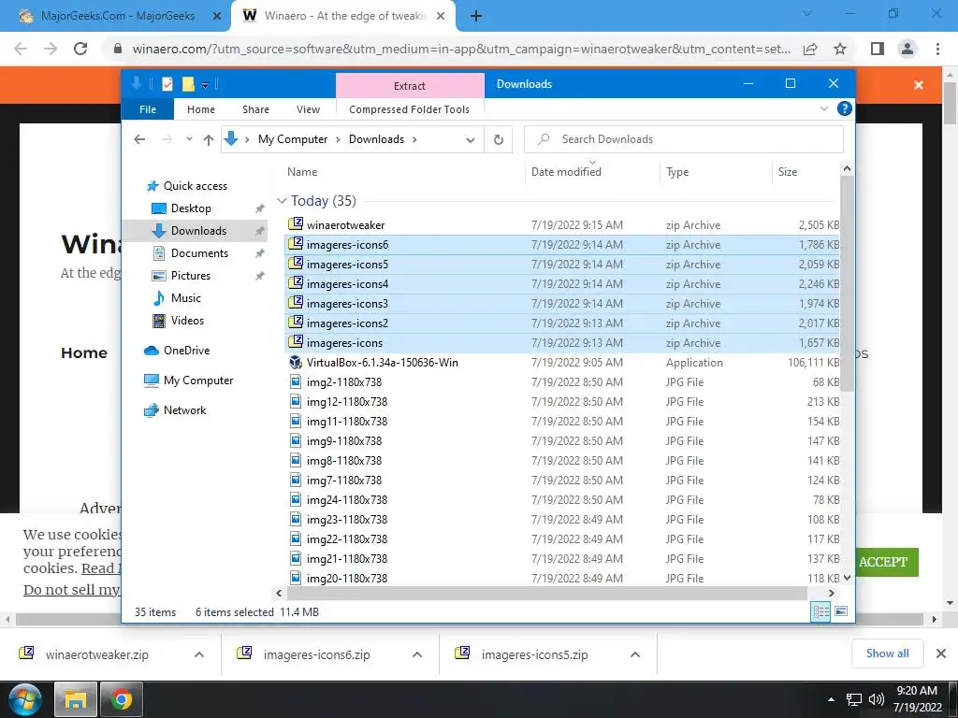This screenshot has width=958, height=718.
Task: Click the imageres-icons6 zip icon
Action: click(x=296, y=244)
